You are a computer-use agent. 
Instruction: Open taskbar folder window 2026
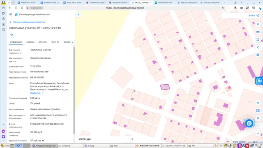point(123,146)
